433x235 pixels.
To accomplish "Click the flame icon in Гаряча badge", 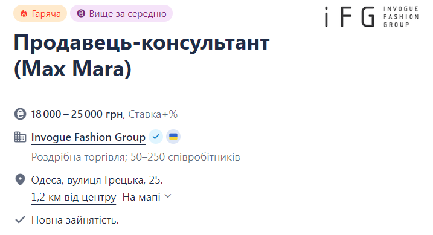I will pyautogui.click(x=24, y=13).
